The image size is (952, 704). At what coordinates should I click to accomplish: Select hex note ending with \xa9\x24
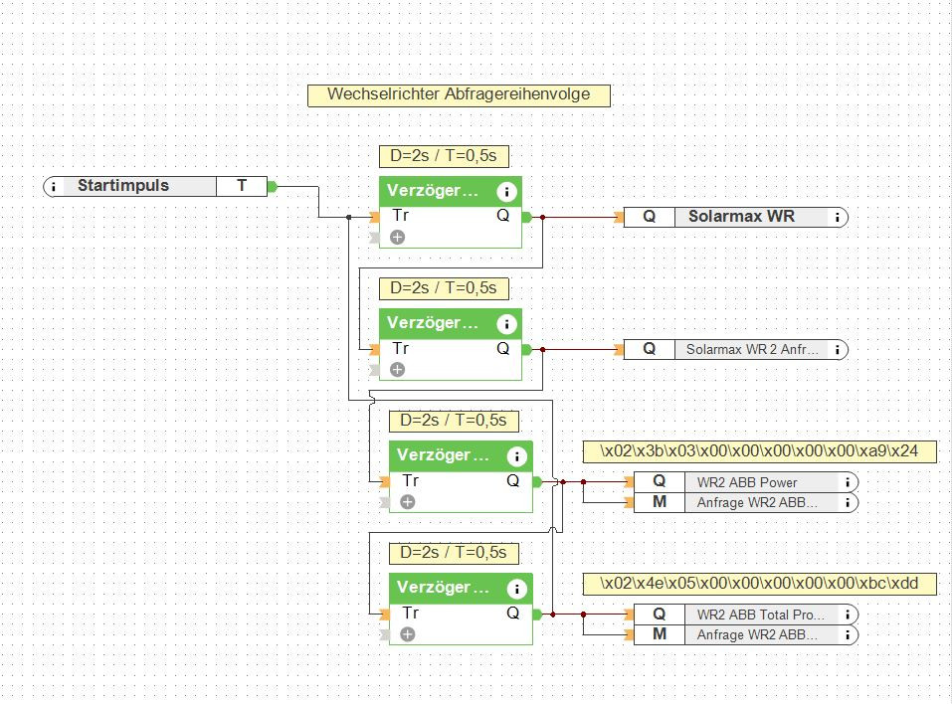760,452
